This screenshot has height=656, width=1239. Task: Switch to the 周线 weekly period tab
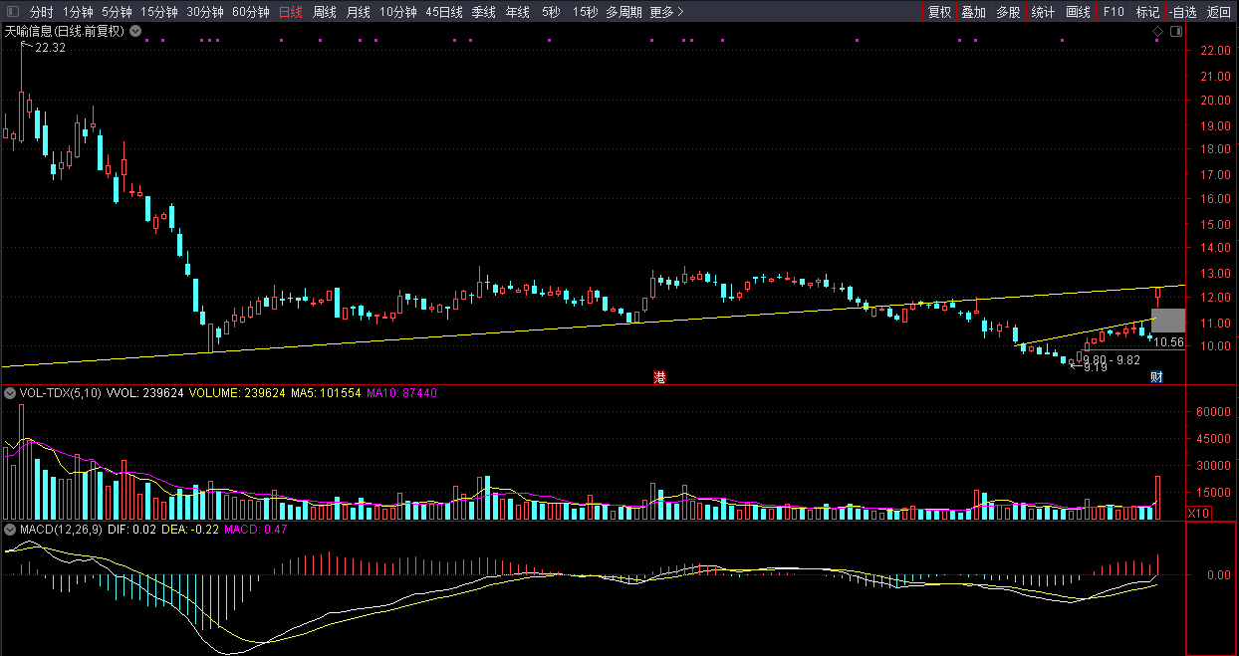[x=325, y=12]
